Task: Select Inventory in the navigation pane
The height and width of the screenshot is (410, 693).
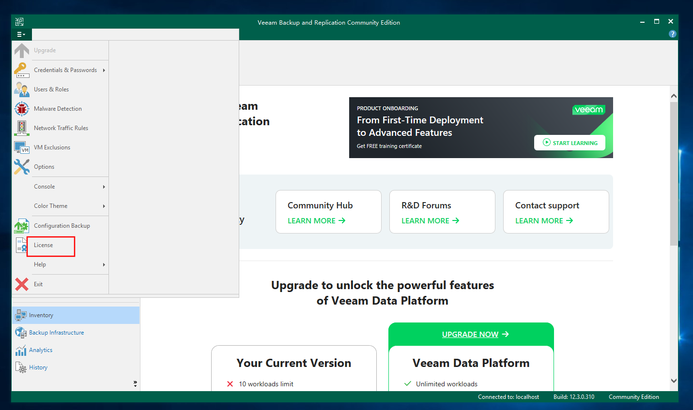Action: tap(76, 315)
